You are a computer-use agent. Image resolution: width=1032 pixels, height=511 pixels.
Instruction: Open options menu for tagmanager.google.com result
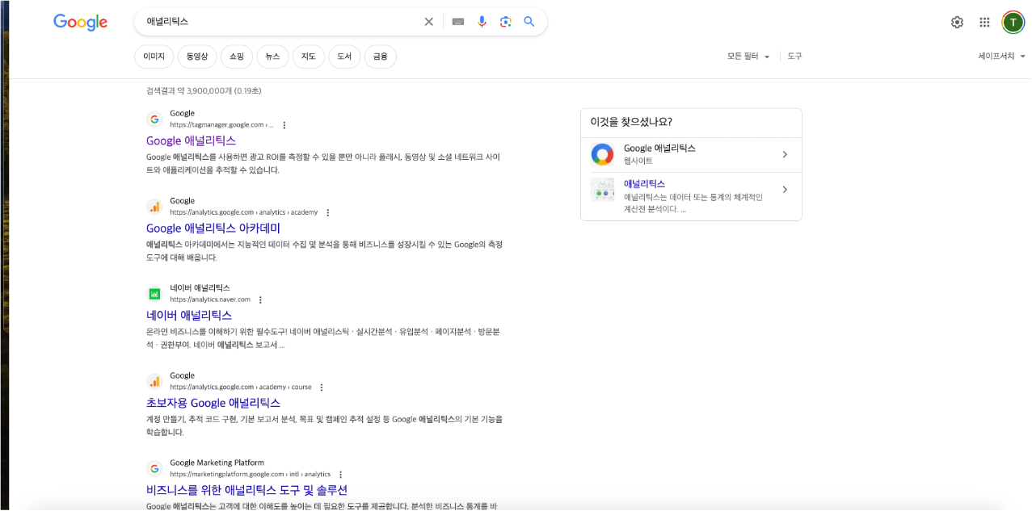[x=284, y=125]
